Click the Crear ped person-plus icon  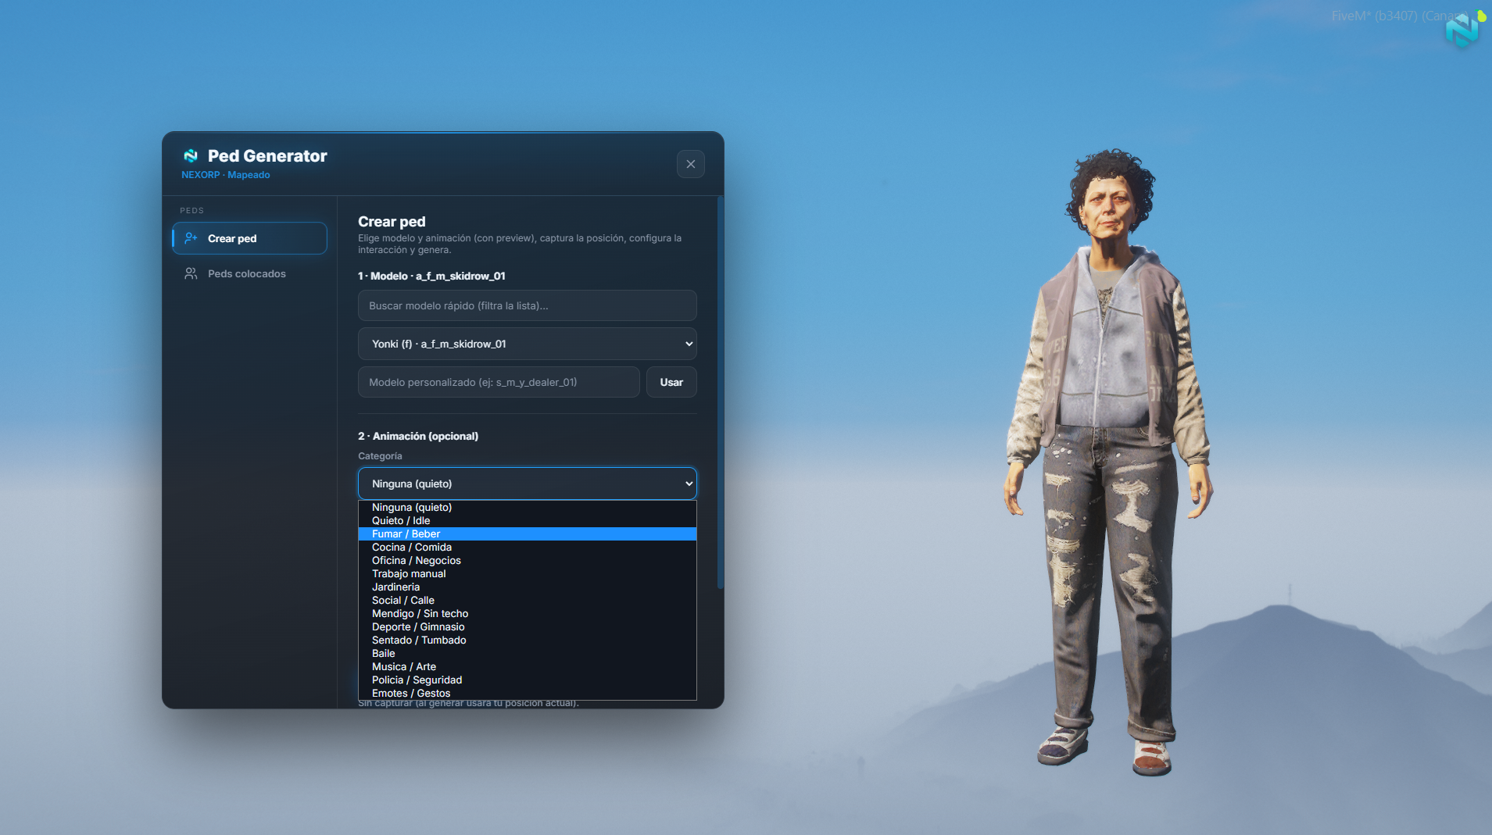click(x=190, y=238)
